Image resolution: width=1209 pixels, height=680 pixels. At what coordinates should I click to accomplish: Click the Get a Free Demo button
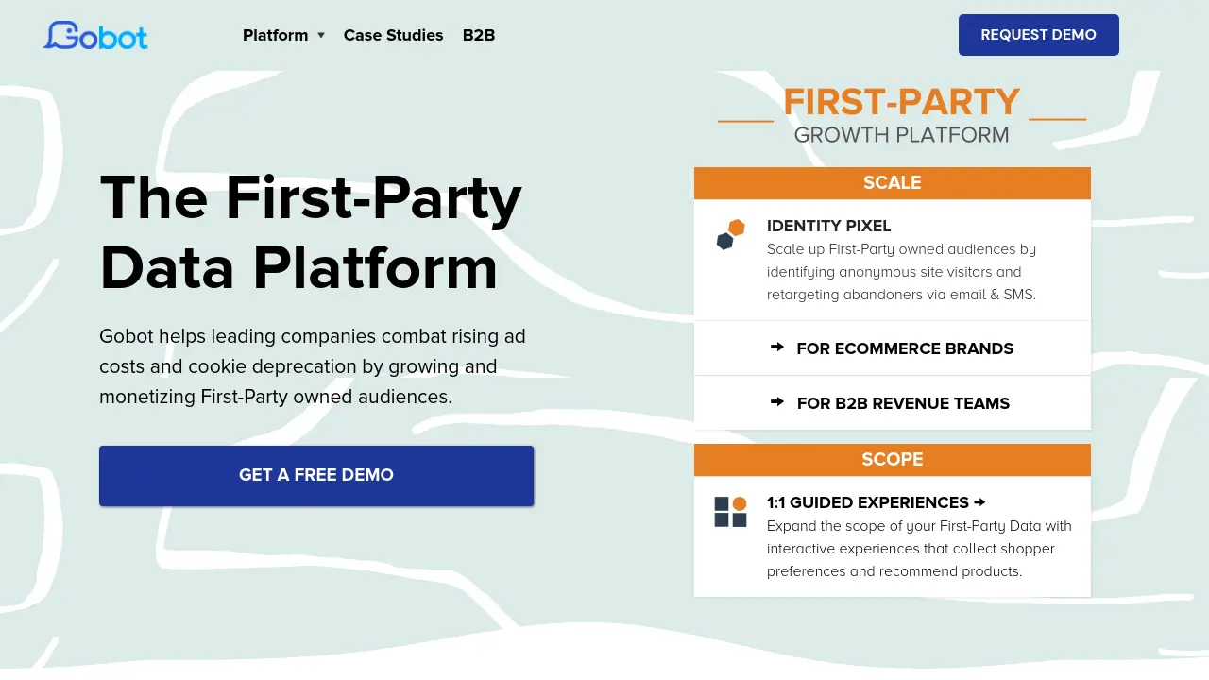point(316,475)
